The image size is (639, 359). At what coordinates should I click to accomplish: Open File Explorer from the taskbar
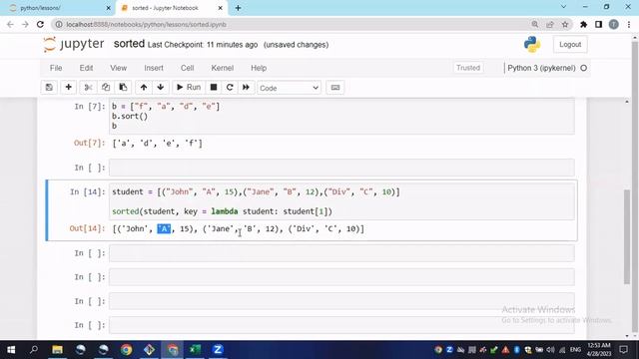[x=58, y=350]
